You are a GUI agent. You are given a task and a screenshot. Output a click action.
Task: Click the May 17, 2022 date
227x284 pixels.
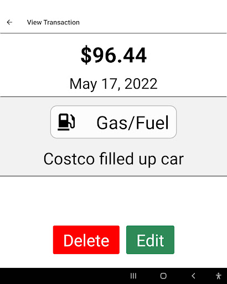pyautogui.click(x=114, y=84)
